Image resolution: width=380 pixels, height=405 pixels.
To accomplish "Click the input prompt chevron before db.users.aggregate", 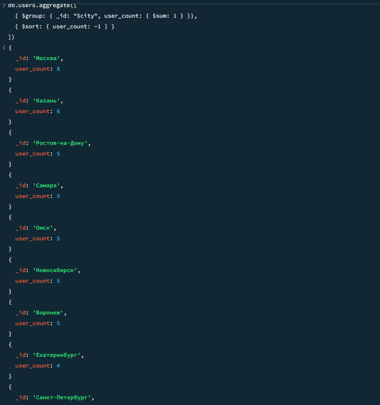I will point(4,5).
